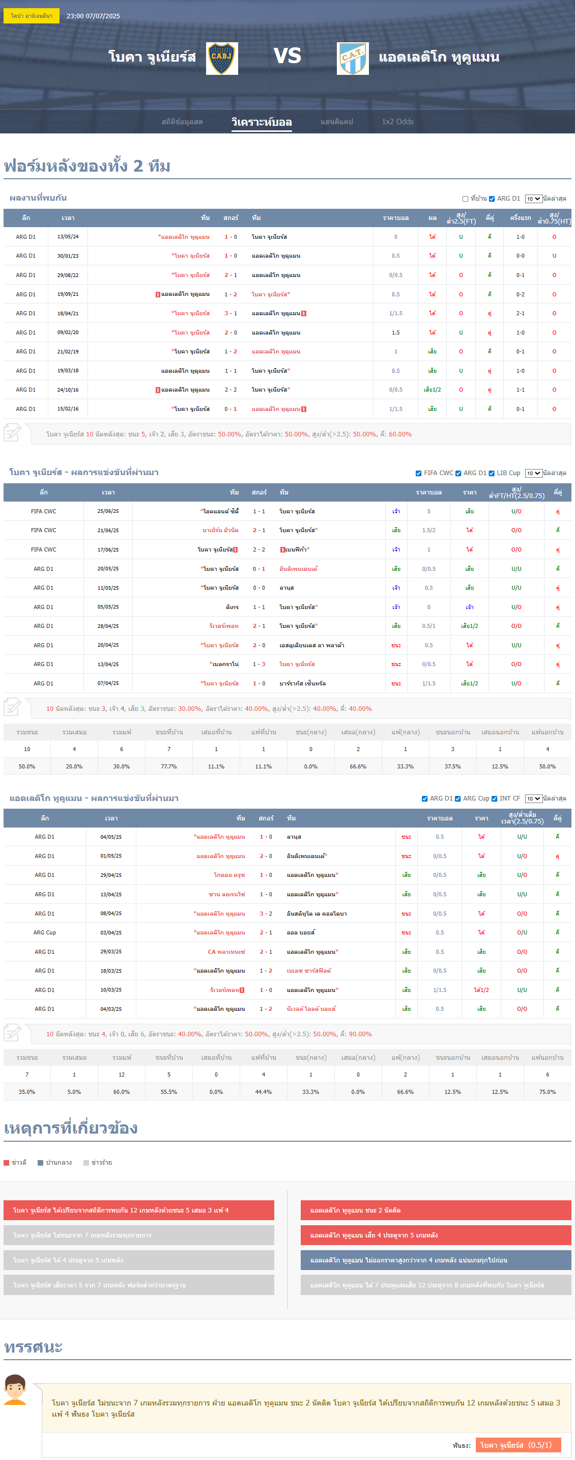Click the blue neutral legend square
Viewport: 575px width, 1460px height.
pyautogui.click(x=40, y=1163)
